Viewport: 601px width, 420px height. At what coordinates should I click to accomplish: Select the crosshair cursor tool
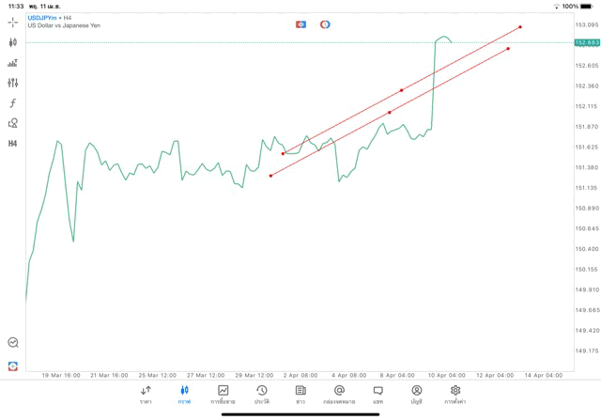pos(13,22)
